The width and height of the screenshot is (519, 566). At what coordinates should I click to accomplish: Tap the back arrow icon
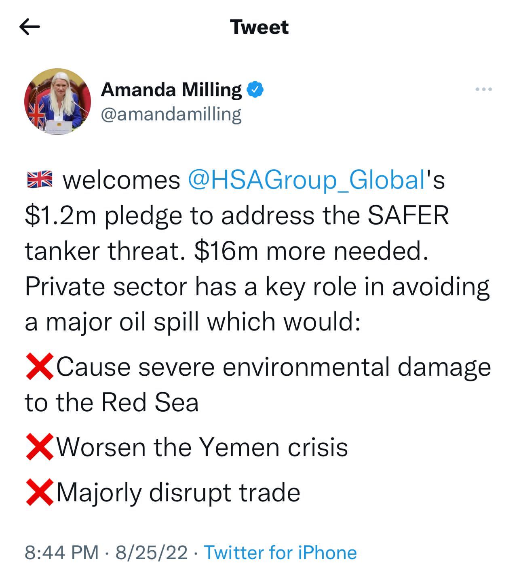[x=30, y=27]
